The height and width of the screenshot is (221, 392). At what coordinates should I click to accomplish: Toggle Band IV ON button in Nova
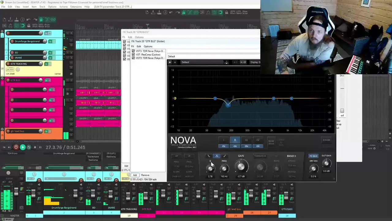click(258, 146)
